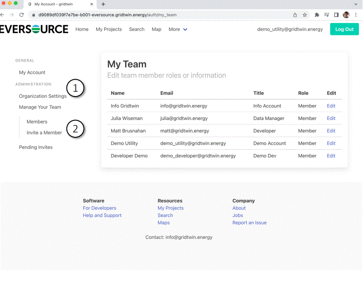Click the Log Out button

pos(344,29)
